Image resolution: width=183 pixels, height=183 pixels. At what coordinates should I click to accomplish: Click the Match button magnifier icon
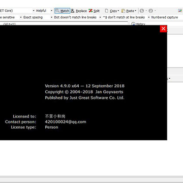pyautogui.click(x=57, y=11)
